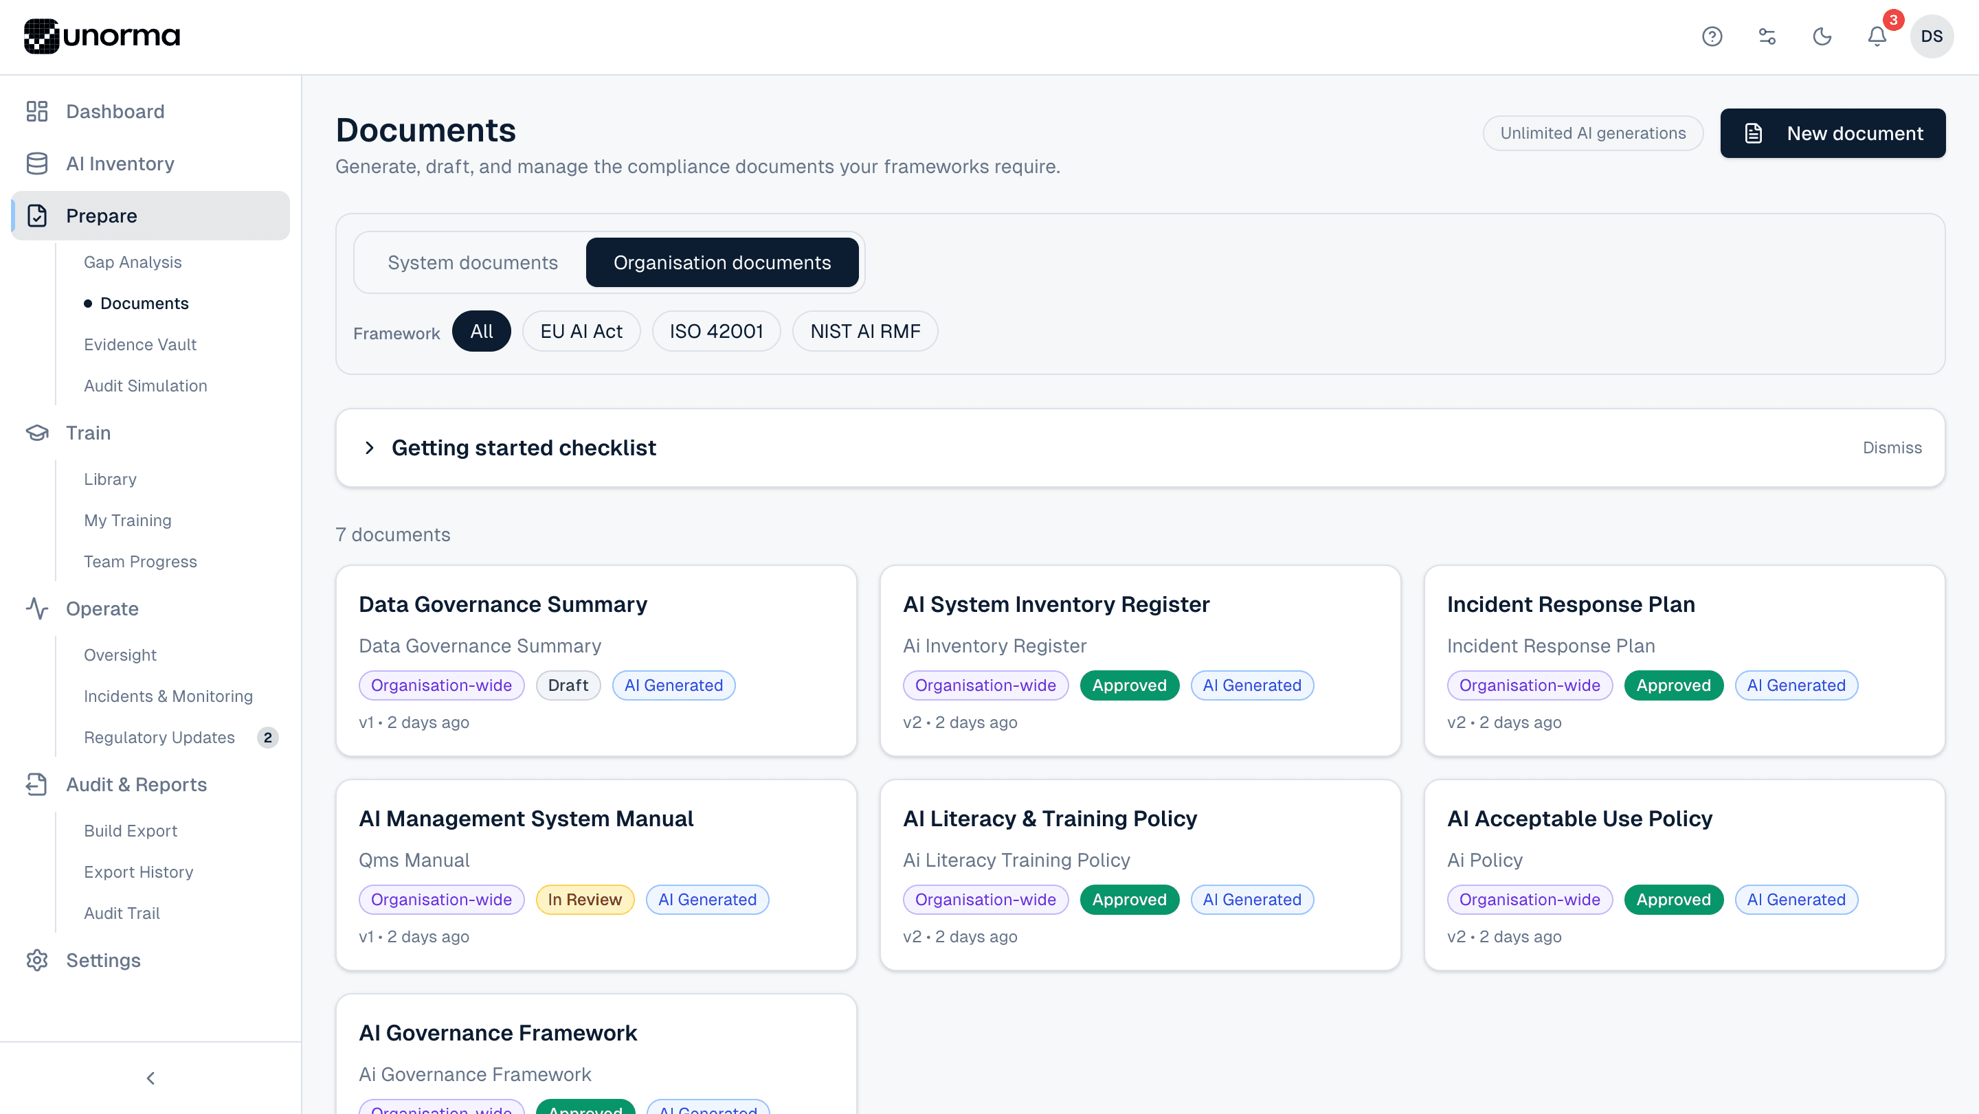The height and width of the screenshot is (1114, 1979).
Task: Open Oversight page
Action: (x=120, y=655)
